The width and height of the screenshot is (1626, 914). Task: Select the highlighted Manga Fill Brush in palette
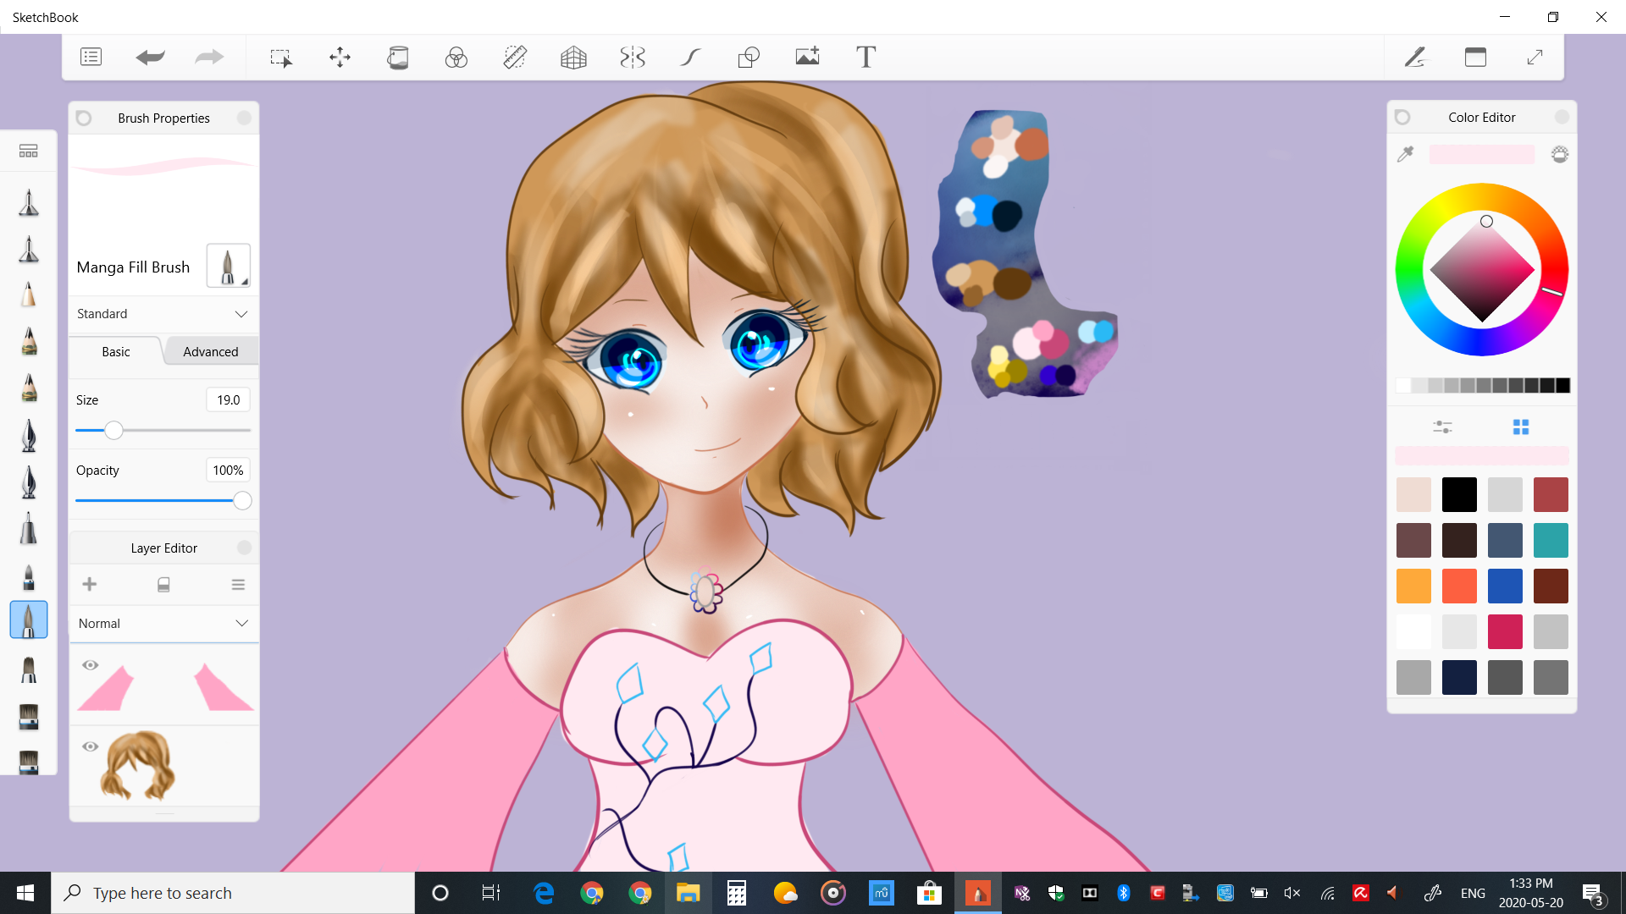[28, 620]
